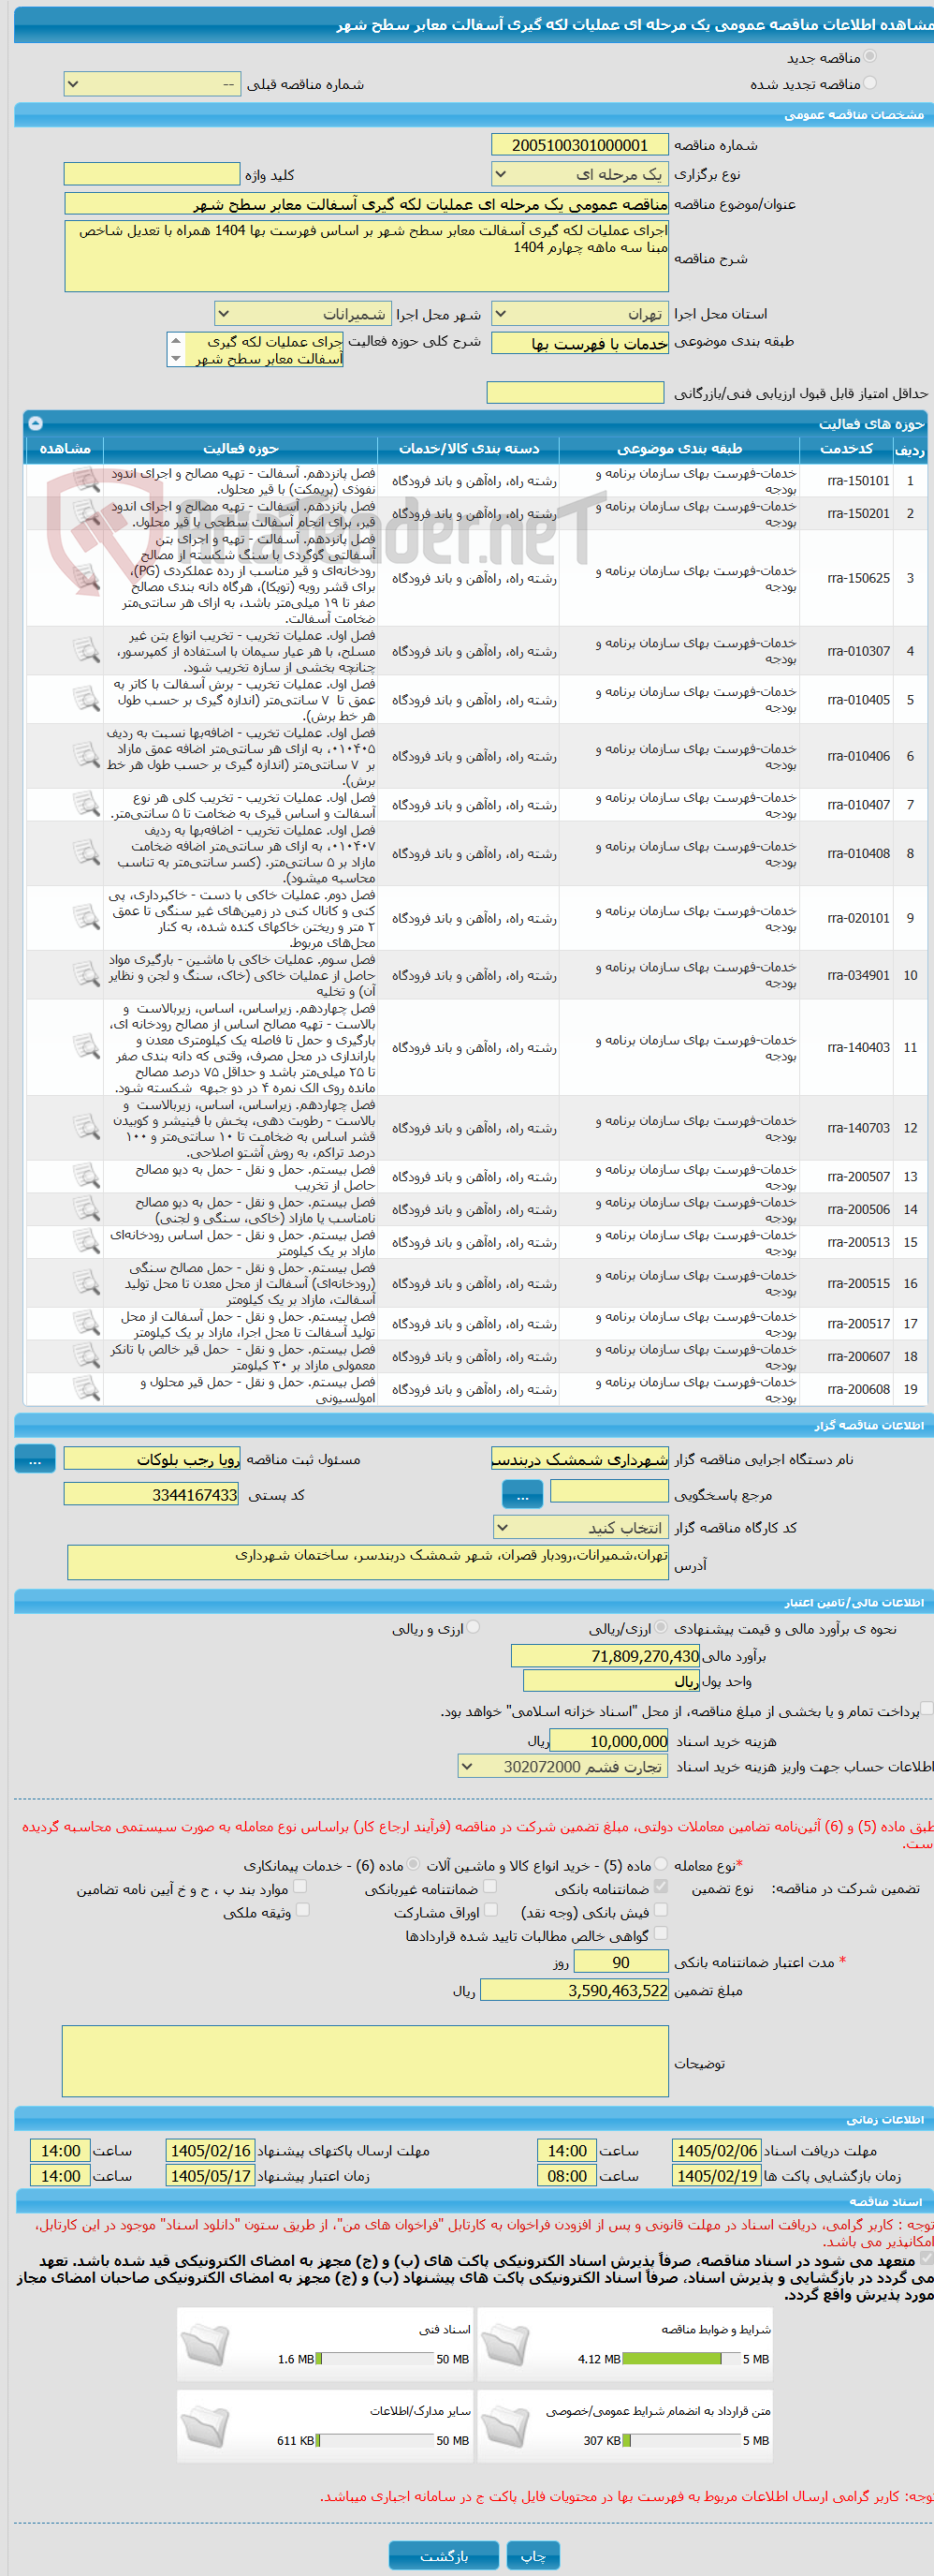View details of activity row rra-150201
This screenshot has height=2576, width=934.
tap(86, 514)
